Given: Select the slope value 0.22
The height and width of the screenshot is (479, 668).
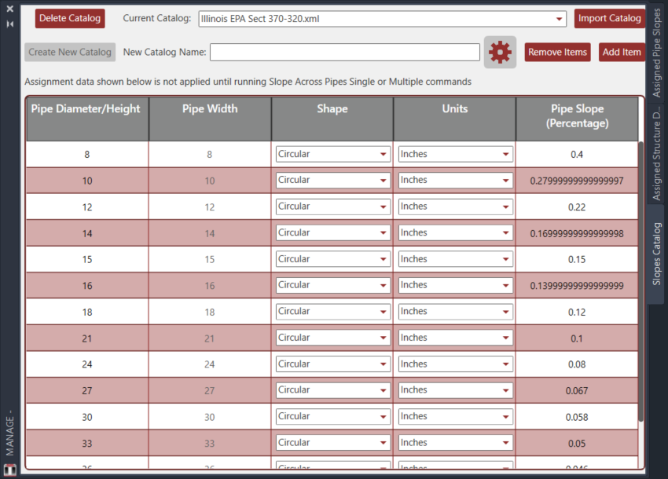Looking at the screenshot, I should click(x=577, y=207).
